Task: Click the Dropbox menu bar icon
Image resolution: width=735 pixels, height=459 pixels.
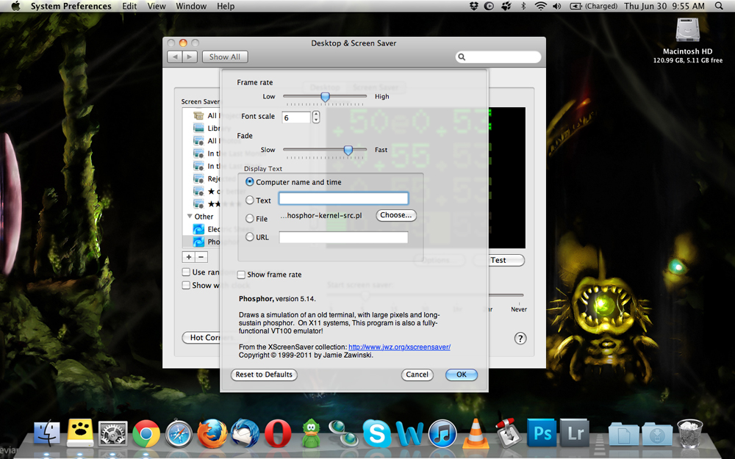Action: 474,6
